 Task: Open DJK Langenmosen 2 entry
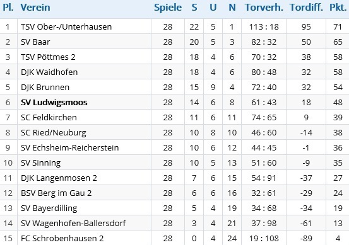pos(59,178)
